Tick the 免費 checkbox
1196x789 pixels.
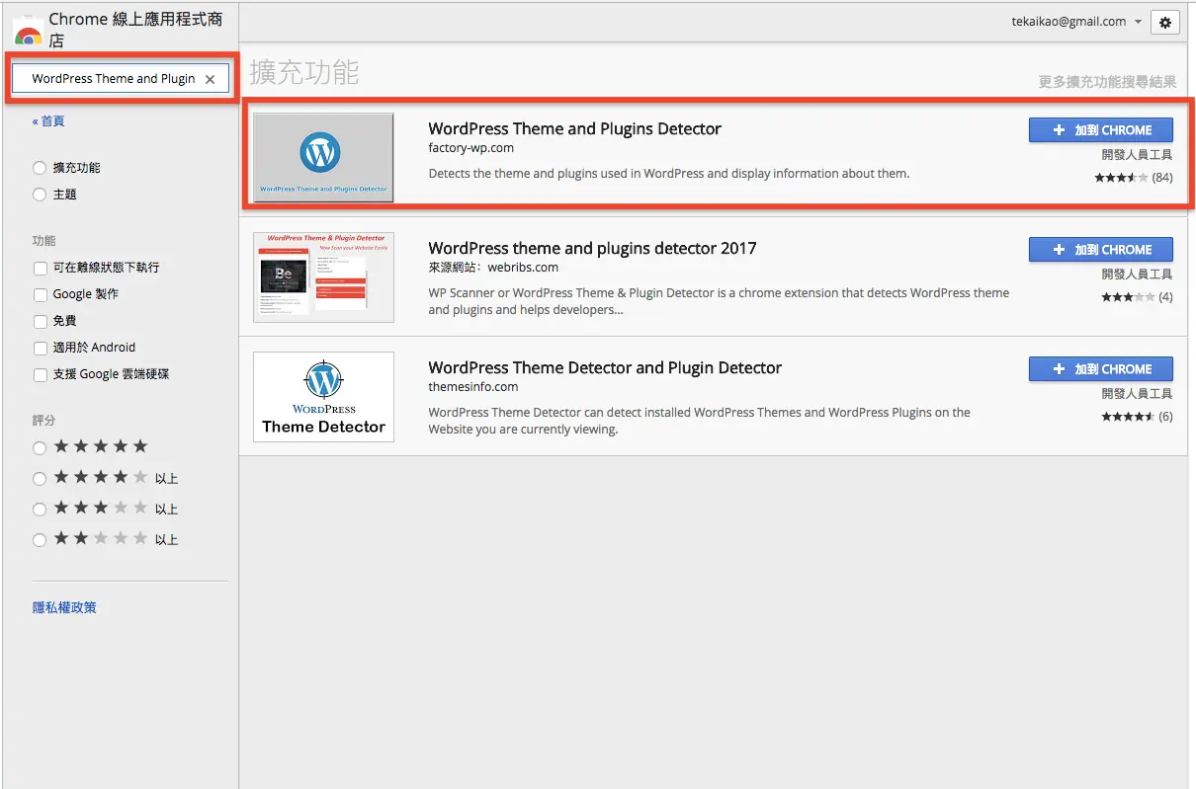[x=41, y=321]
